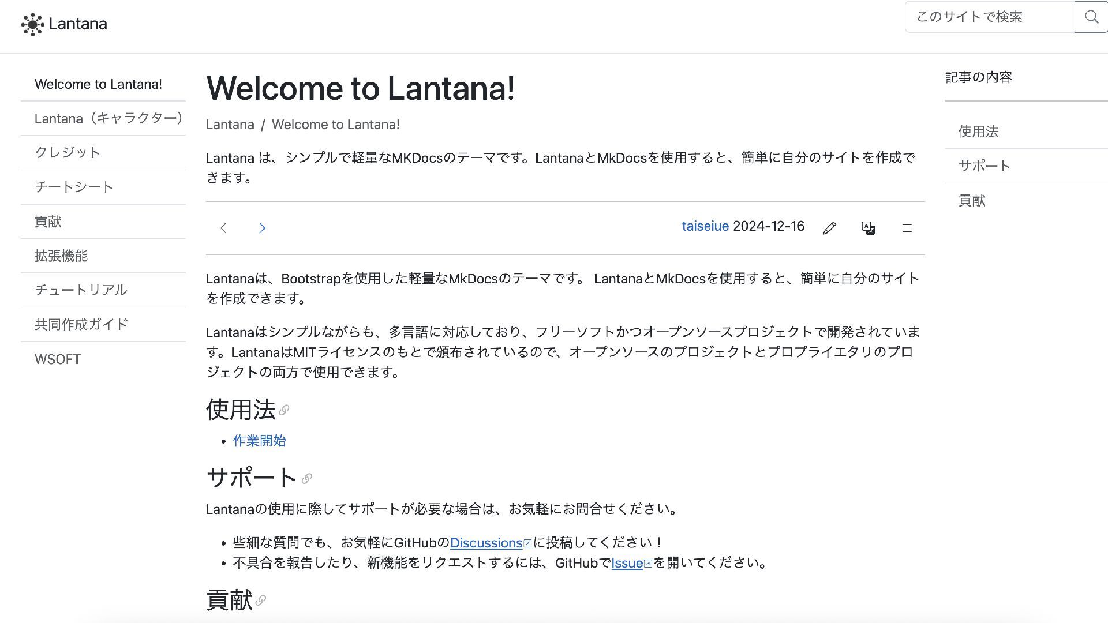Viewport: 1108px width, 623px height.
Task: Select チートシート sidebar item
Action: [74, 187]
